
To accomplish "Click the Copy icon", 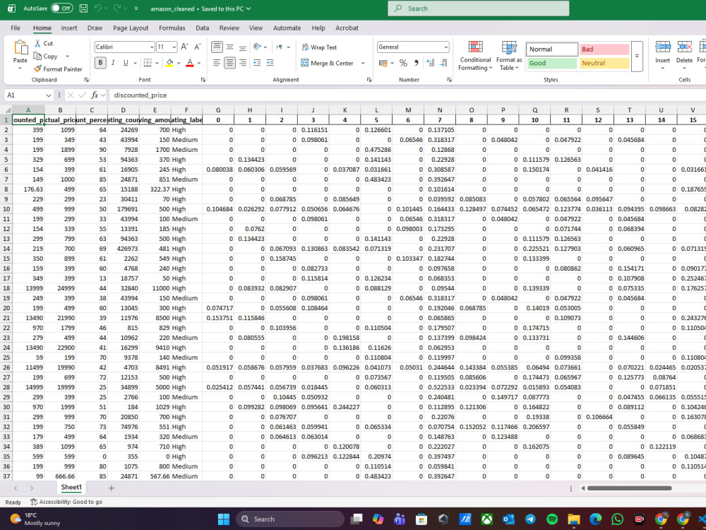I will (38, 57).
